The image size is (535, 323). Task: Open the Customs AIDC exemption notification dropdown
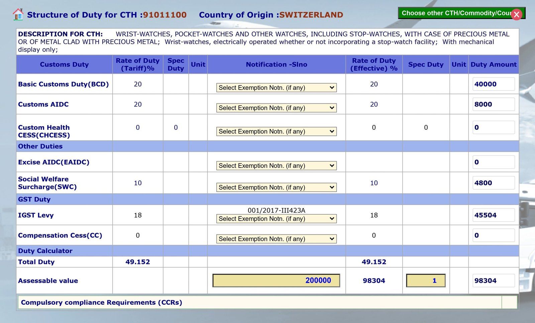point(276,108)
